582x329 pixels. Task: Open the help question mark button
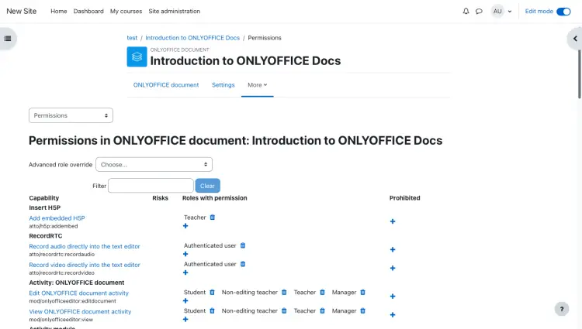point(562,309)
